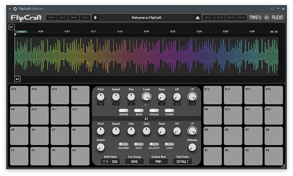Click the TRACK button
This screenshot has width=293, height=176.
click(x=230, y=17)
